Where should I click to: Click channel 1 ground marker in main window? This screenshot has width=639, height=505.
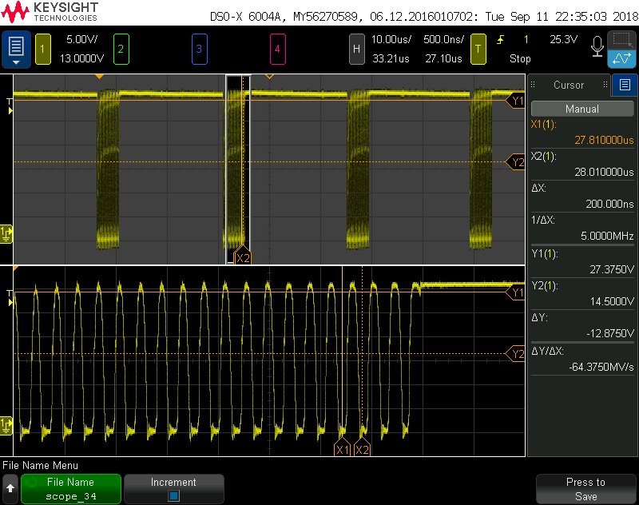pyautogui.click(x=6, y=233)
